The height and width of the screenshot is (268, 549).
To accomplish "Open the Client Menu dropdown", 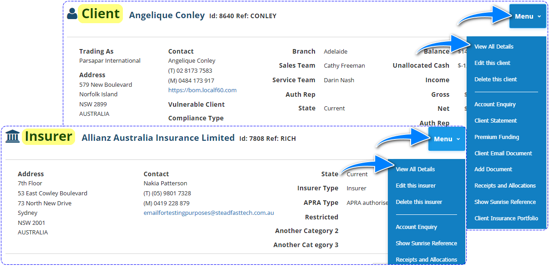I will (x=528, y=16).
